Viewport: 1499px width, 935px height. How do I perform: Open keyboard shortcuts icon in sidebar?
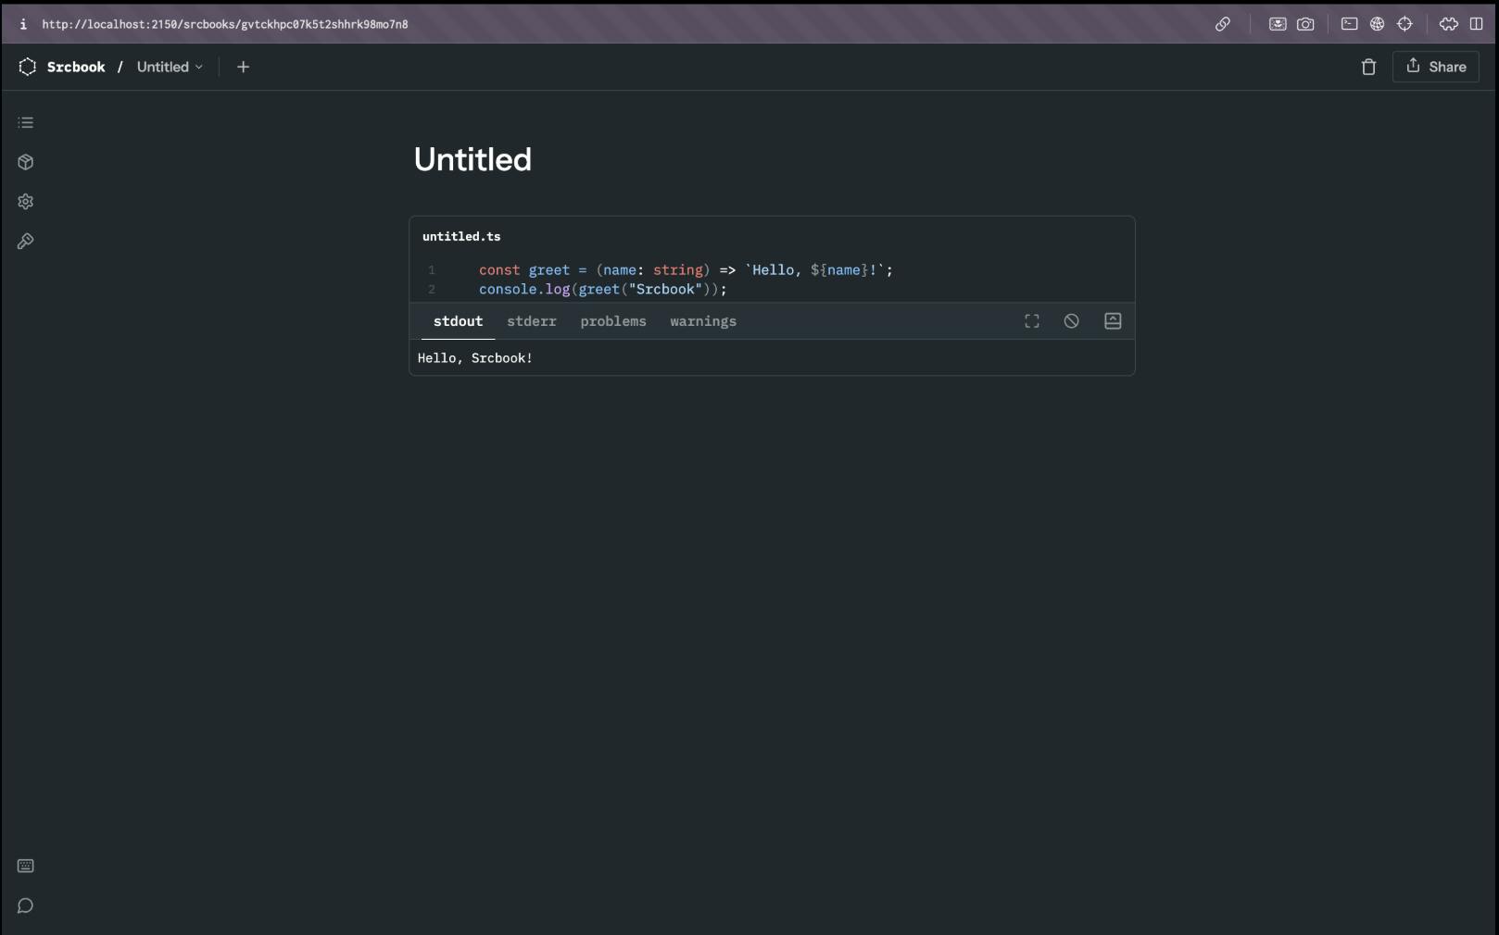click(26, 866)
